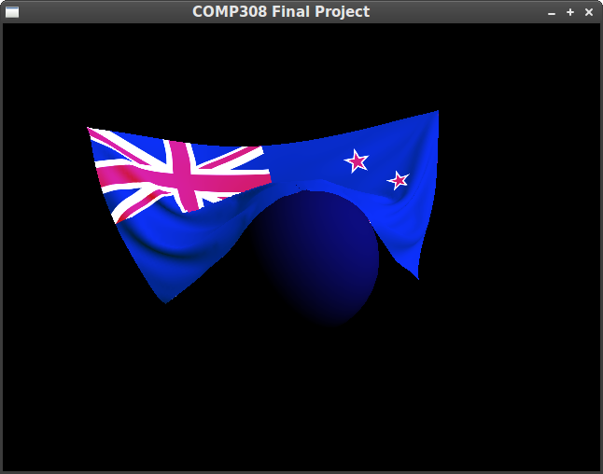Click the lower right red star on flag
The width and height of the screenshot is (603, 474).
[398, 180]
